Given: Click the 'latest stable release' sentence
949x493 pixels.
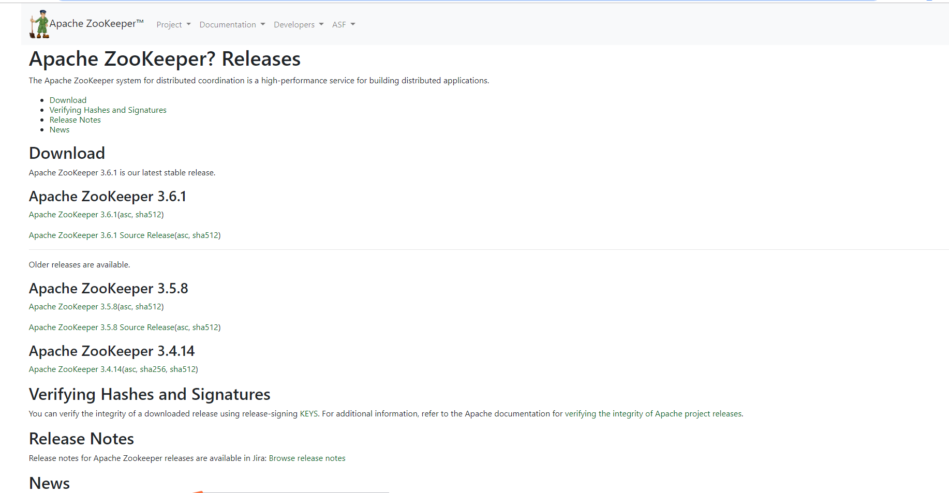Looking at the screenshot, I should coord(122,173).
